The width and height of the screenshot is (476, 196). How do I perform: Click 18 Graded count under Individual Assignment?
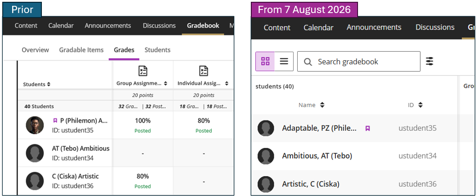click(189, 107)
